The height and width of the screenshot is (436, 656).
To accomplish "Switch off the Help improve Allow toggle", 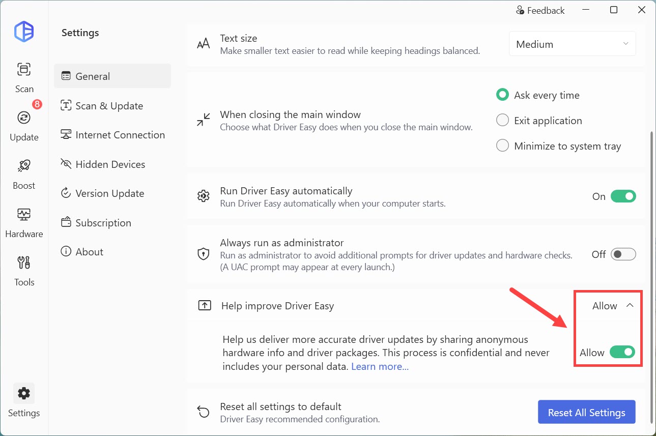I will [623, 352].
